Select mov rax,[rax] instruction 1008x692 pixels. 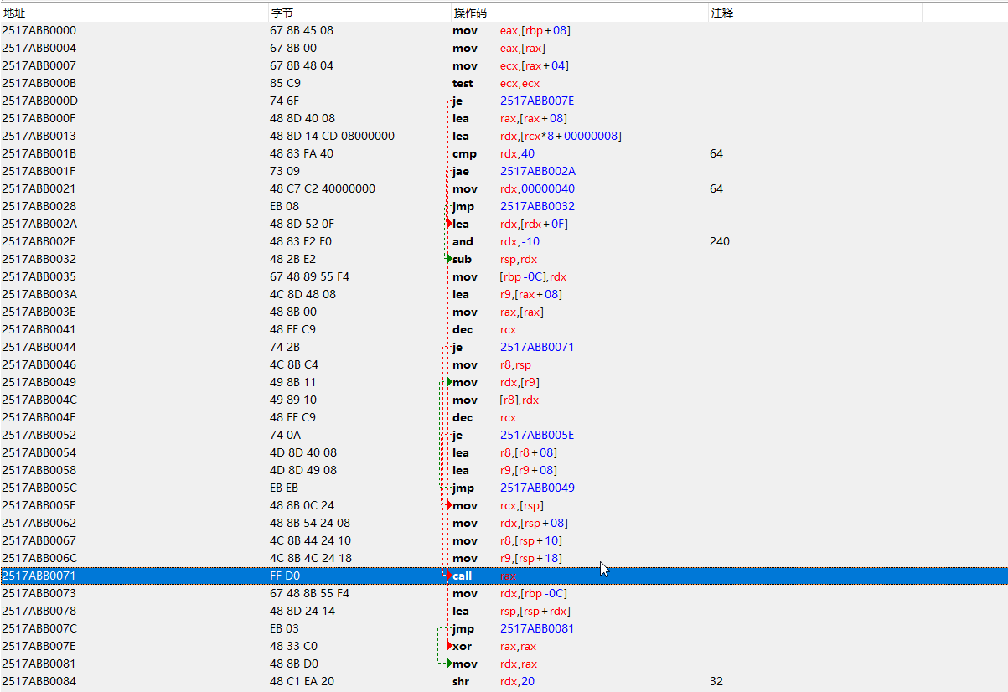pos(498,312)
